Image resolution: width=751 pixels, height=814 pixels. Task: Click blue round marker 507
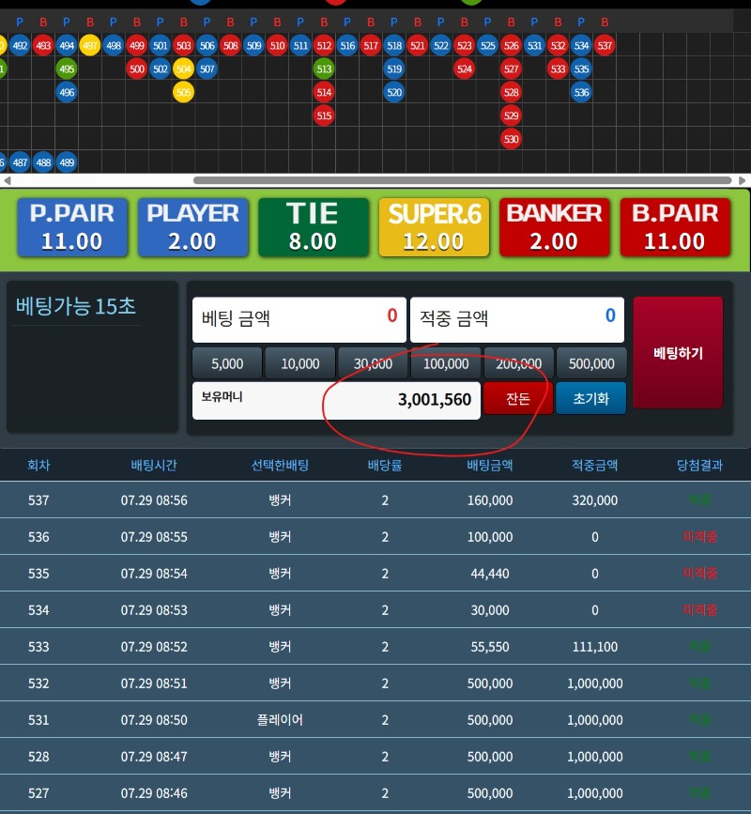pyautogui.click(x=207, y=69)
